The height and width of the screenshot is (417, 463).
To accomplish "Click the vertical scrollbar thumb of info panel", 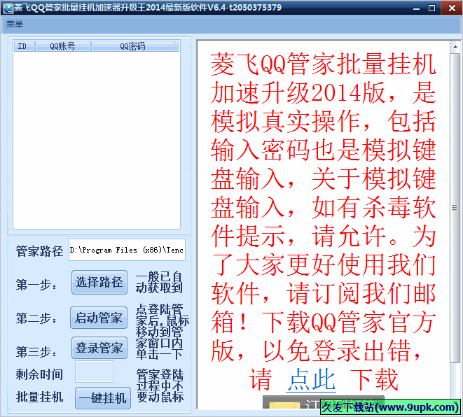I will (x=455, y=208).
